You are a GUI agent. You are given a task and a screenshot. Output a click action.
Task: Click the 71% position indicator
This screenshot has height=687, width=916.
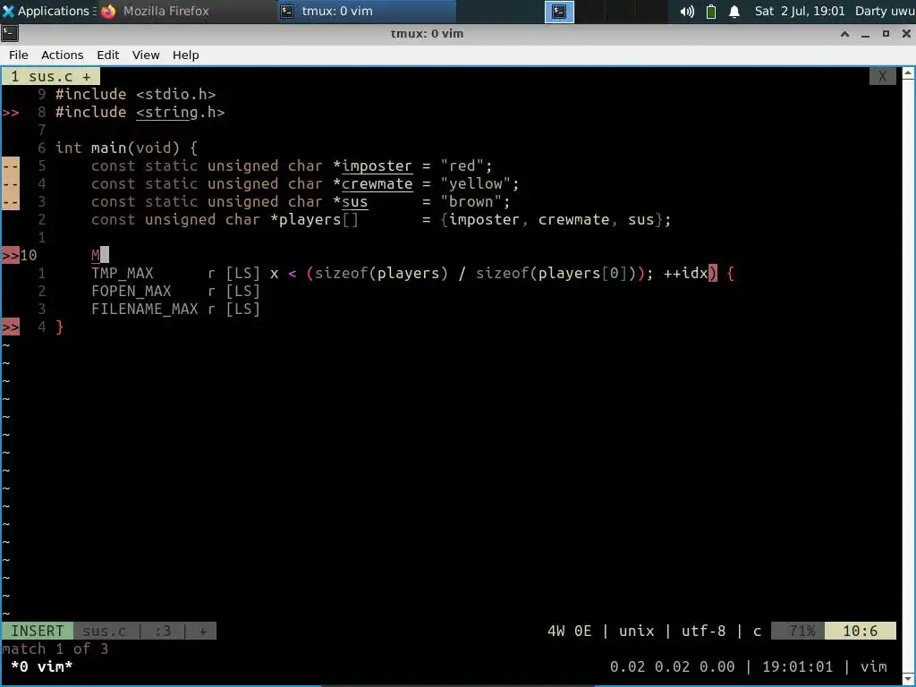pyautogui.click(x=798, y=631)
